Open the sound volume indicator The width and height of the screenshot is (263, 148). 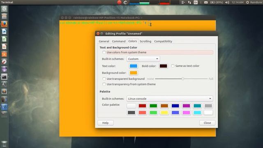tap(227, 2)
